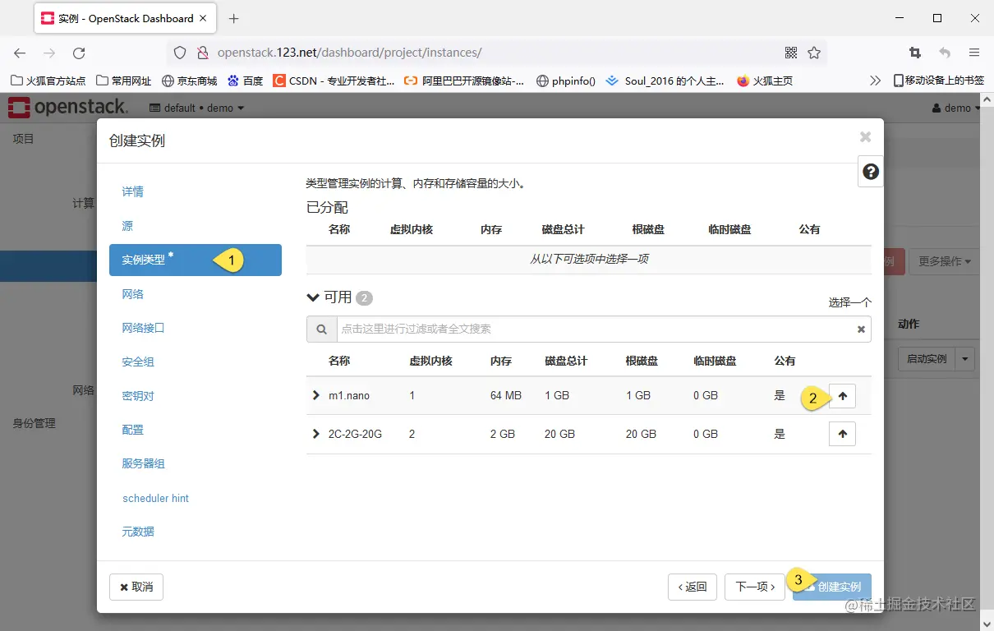Image resolution: width=994 pixels, height=631 pixels.
Task: Allocate the 2C-2G-20G flavor with up arrow
Action: pos(842,434)
